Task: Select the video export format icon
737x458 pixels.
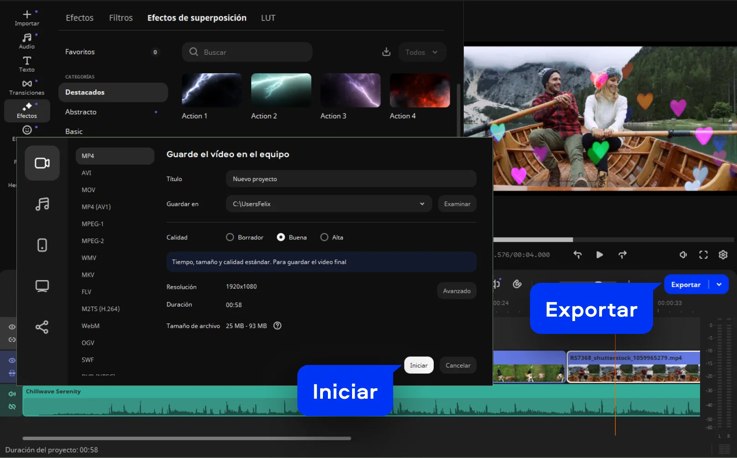Action: (42, 163)
